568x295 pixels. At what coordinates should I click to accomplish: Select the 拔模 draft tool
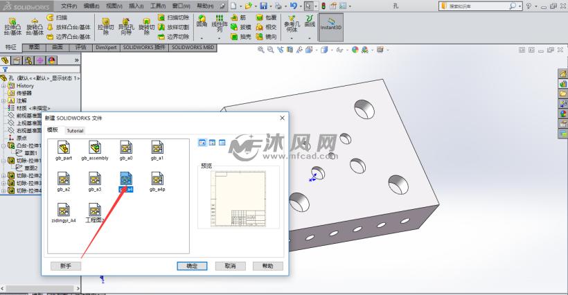[x=241, y=27]
